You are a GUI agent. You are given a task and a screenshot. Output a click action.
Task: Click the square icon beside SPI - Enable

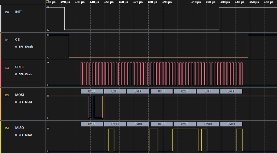pos(16,47)
